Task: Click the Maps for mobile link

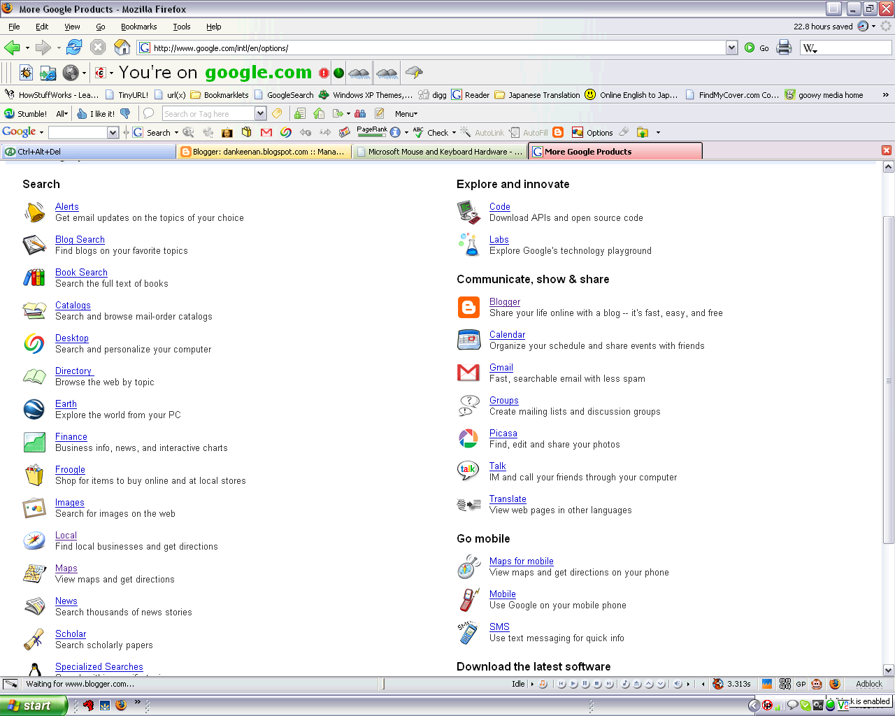Action: [x=522, y=561]
